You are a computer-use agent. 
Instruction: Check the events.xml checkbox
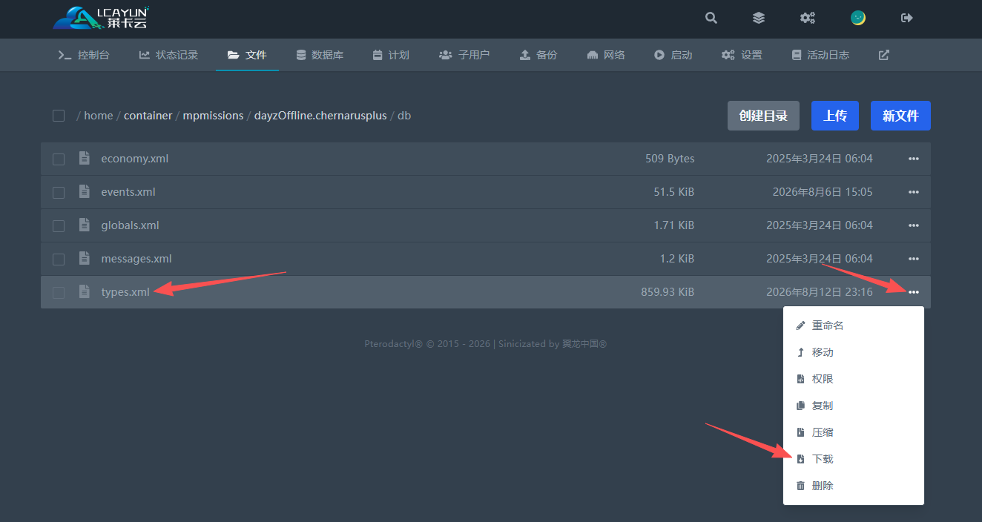[59, 192]
